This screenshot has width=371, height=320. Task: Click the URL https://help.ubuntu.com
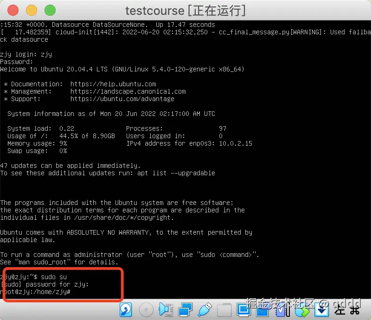point(113,84)
